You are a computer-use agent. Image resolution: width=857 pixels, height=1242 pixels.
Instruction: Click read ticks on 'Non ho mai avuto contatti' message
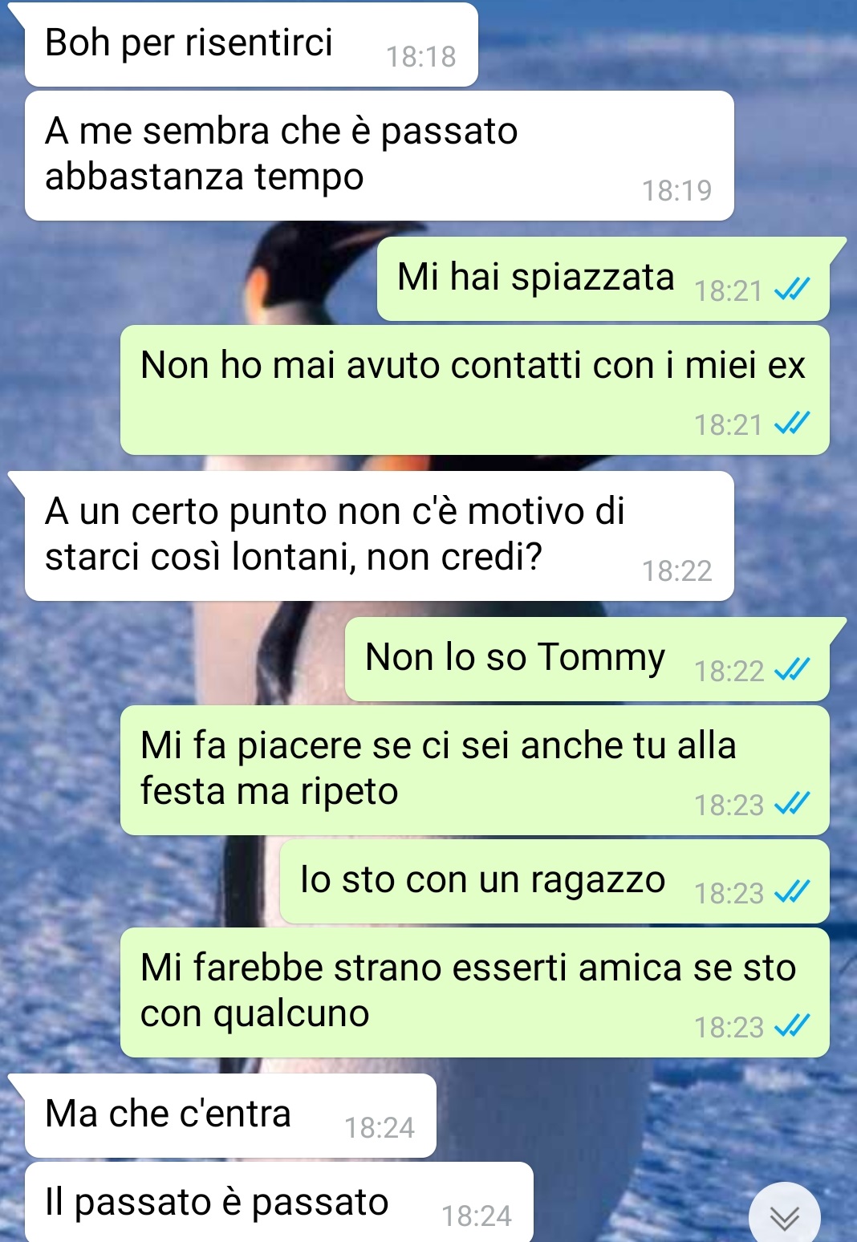pos(792,423)
